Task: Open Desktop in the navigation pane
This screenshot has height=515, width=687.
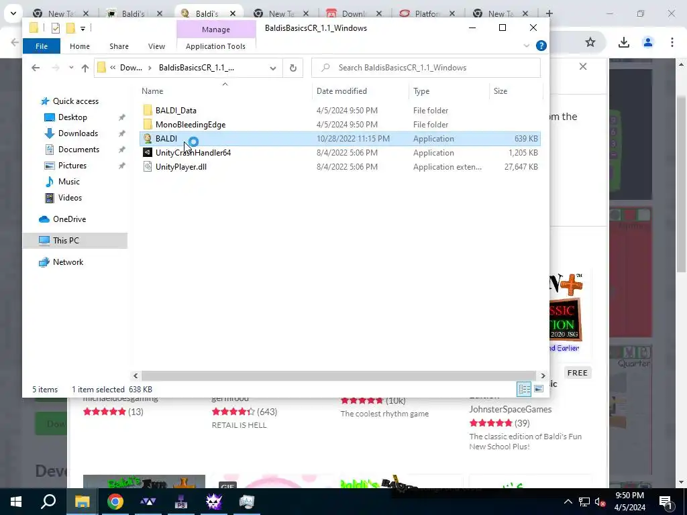Action: [72, 117]
